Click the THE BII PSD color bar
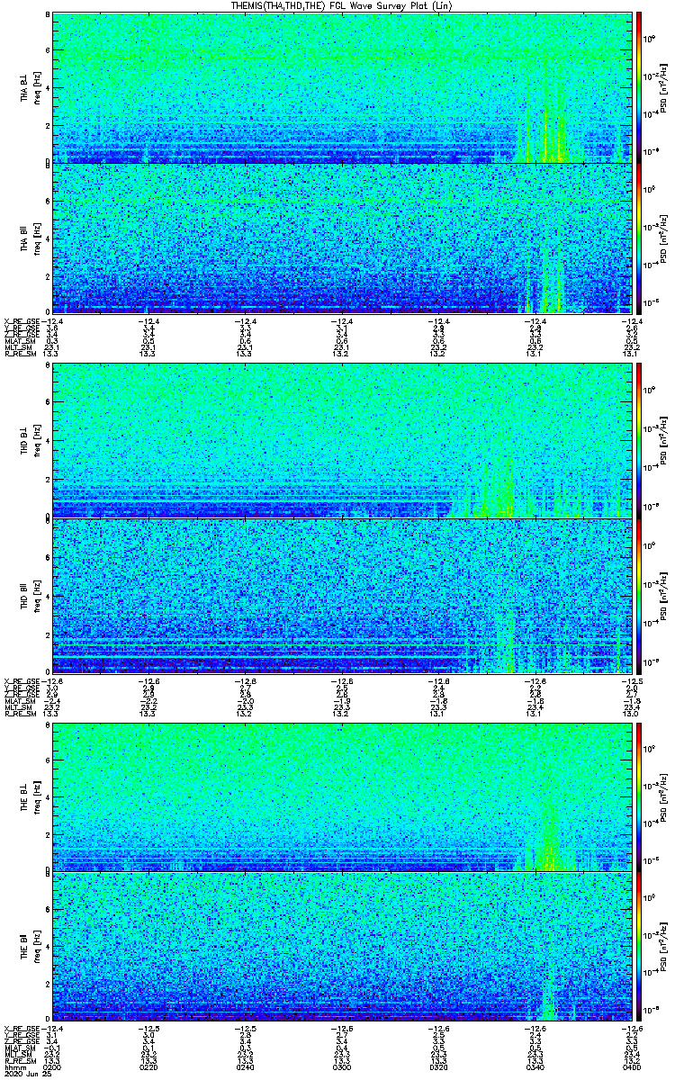 coord(640,947)
